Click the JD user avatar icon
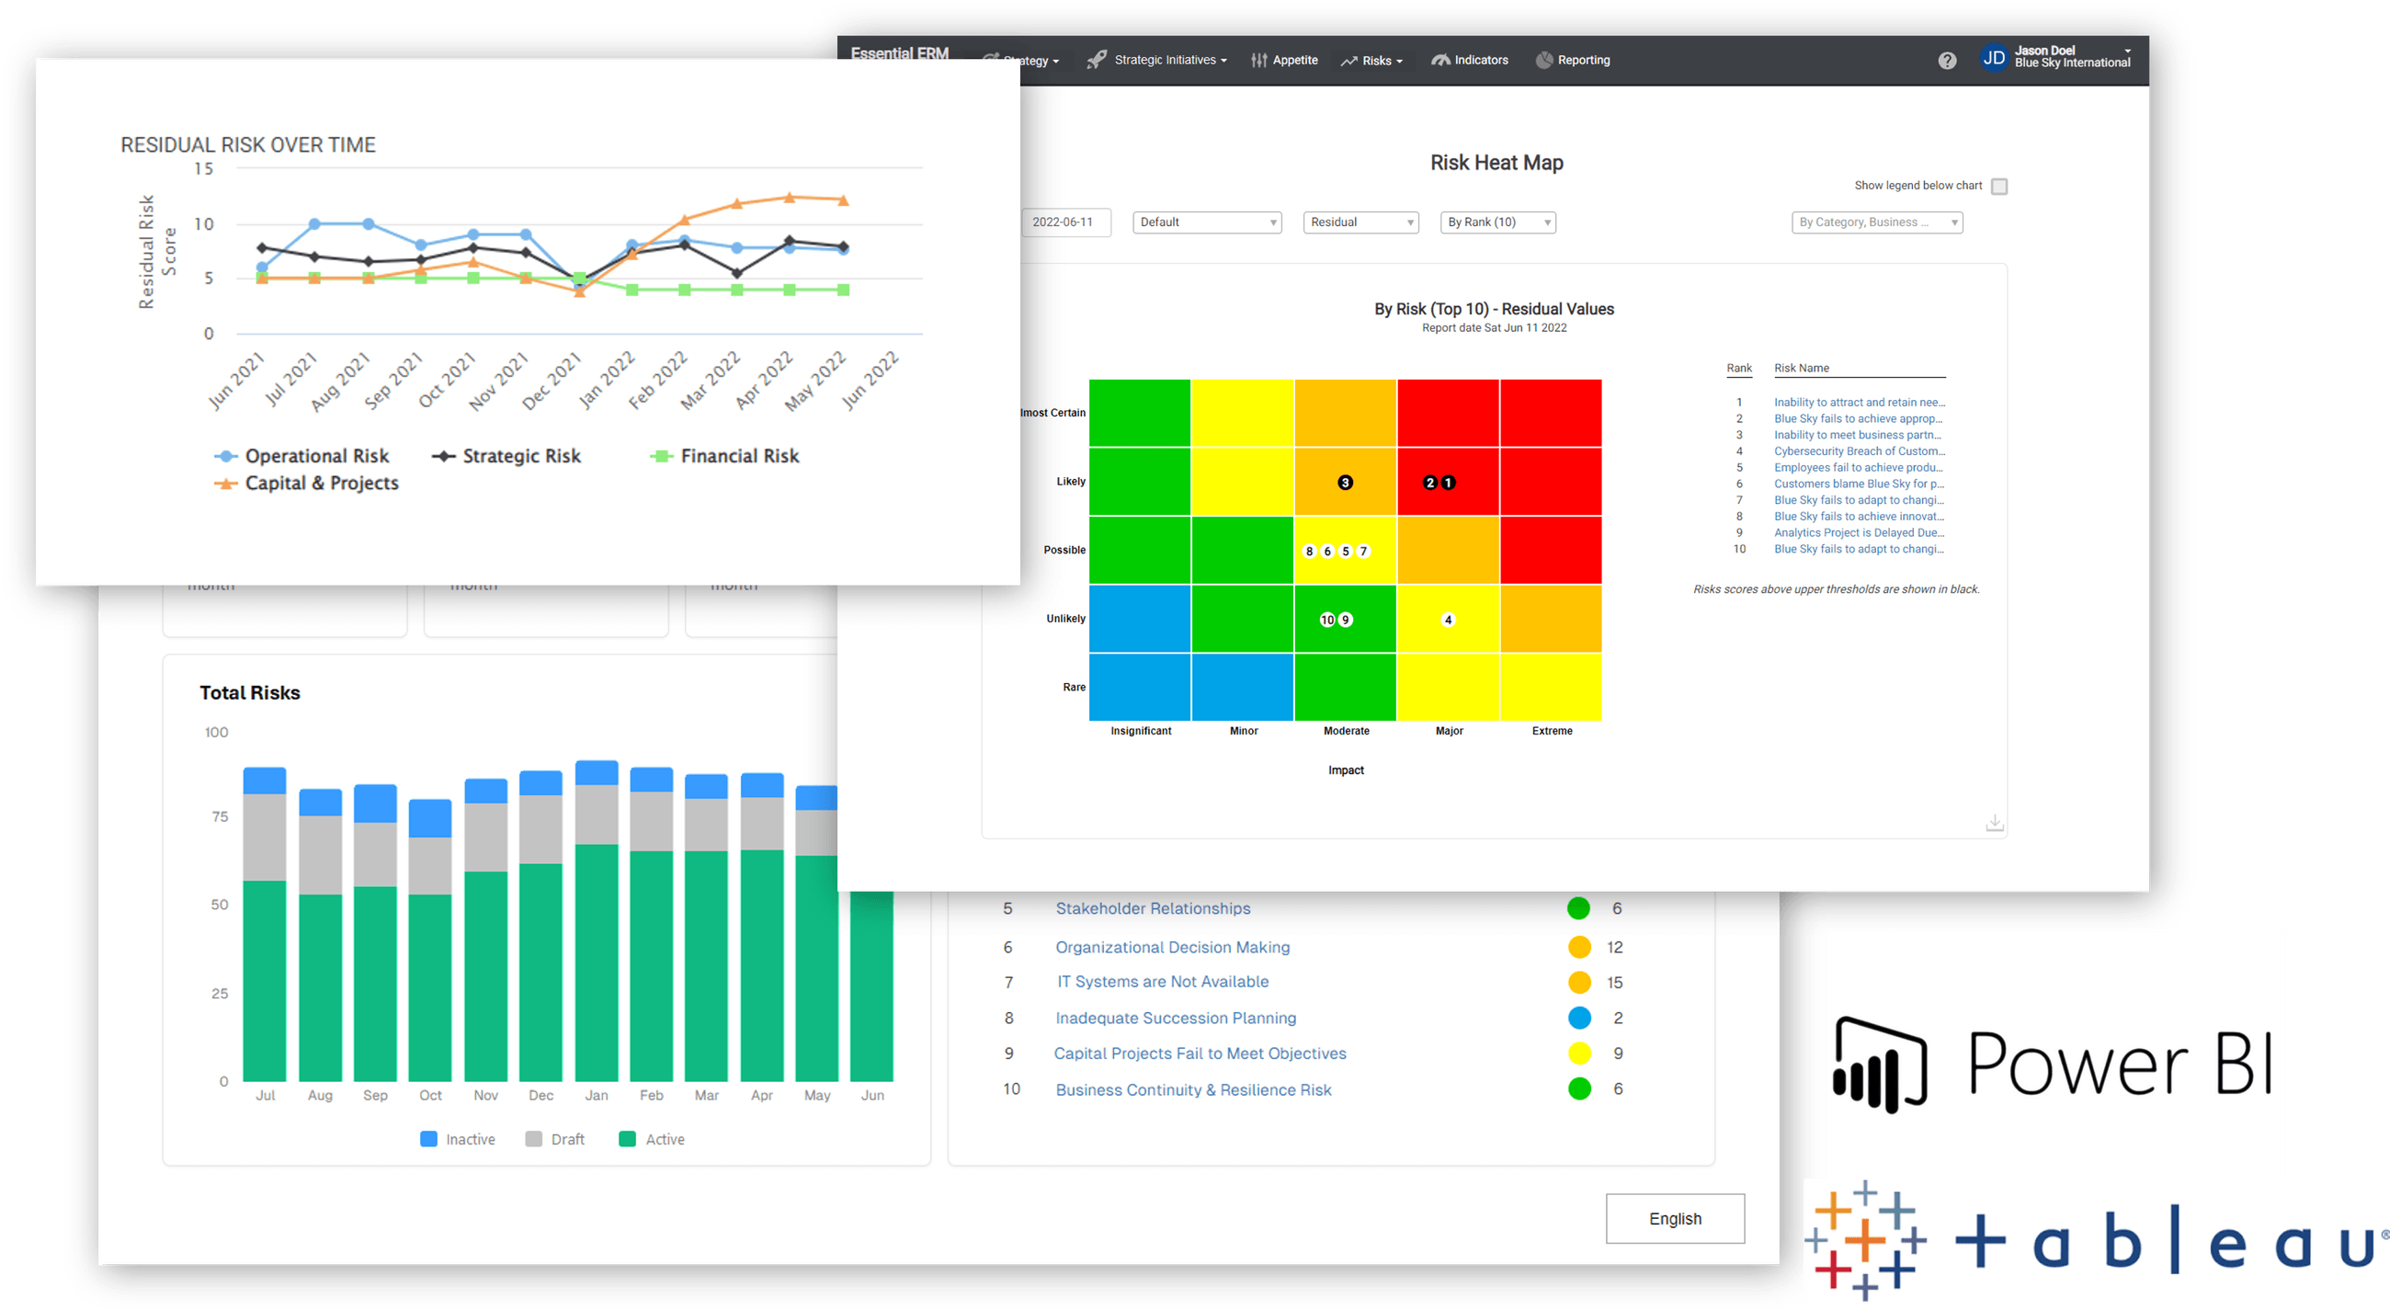 tap(1993, 58)
